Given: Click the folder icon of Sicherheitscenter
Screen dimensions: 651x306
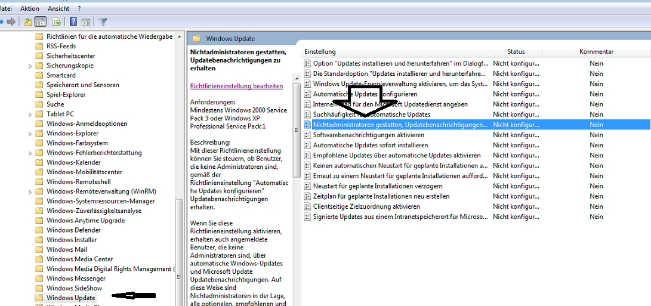Looking at the screenshot, I should (39, 55).
